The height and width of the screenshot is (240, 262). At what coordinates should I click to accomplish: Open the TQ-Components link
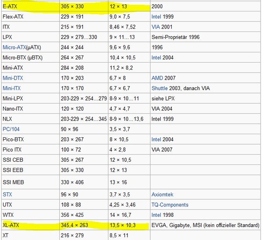pyautogui.click(x=170, y=205)
